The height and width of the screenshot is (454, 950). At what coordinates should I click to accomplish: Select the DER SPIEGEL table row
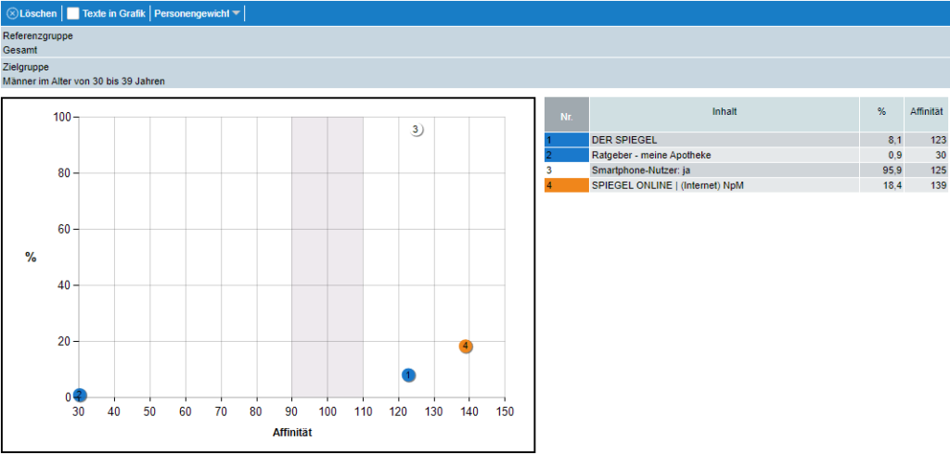(724, 140)
